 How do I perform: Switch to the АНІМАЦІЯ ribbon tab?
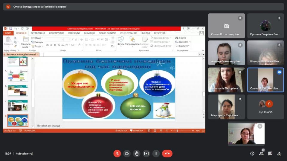(x=89, y=33)
